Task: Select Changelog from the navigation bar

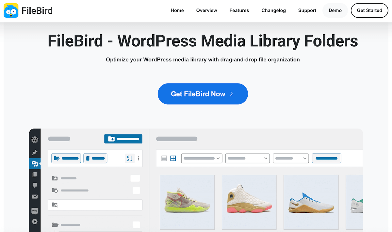Action: click(273, 10)
